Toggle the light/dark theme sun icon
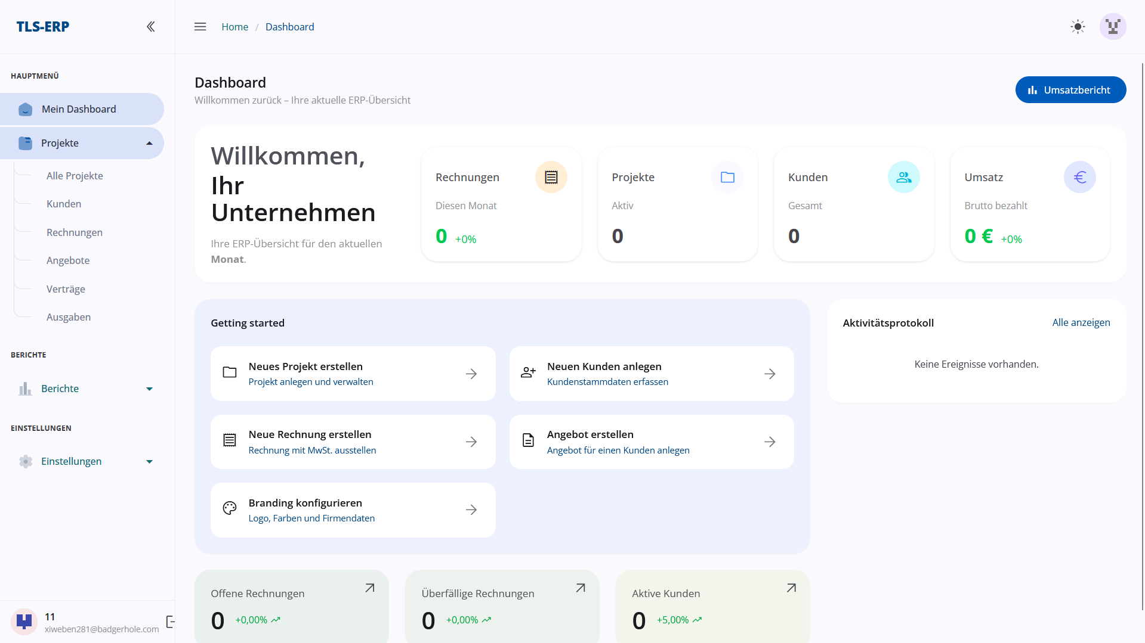 (1078, 27)
